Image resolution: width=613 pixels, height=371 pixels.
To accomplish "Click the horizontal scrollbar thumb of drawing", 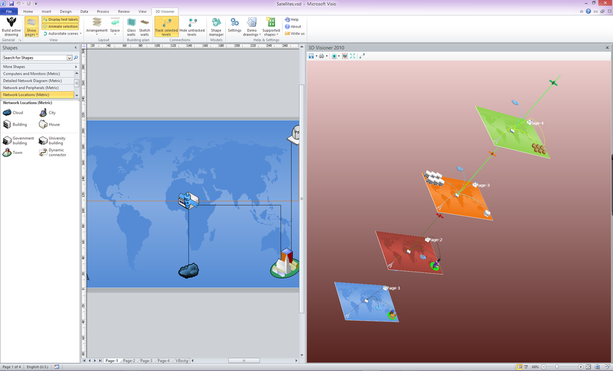I will tap(244, 361).
